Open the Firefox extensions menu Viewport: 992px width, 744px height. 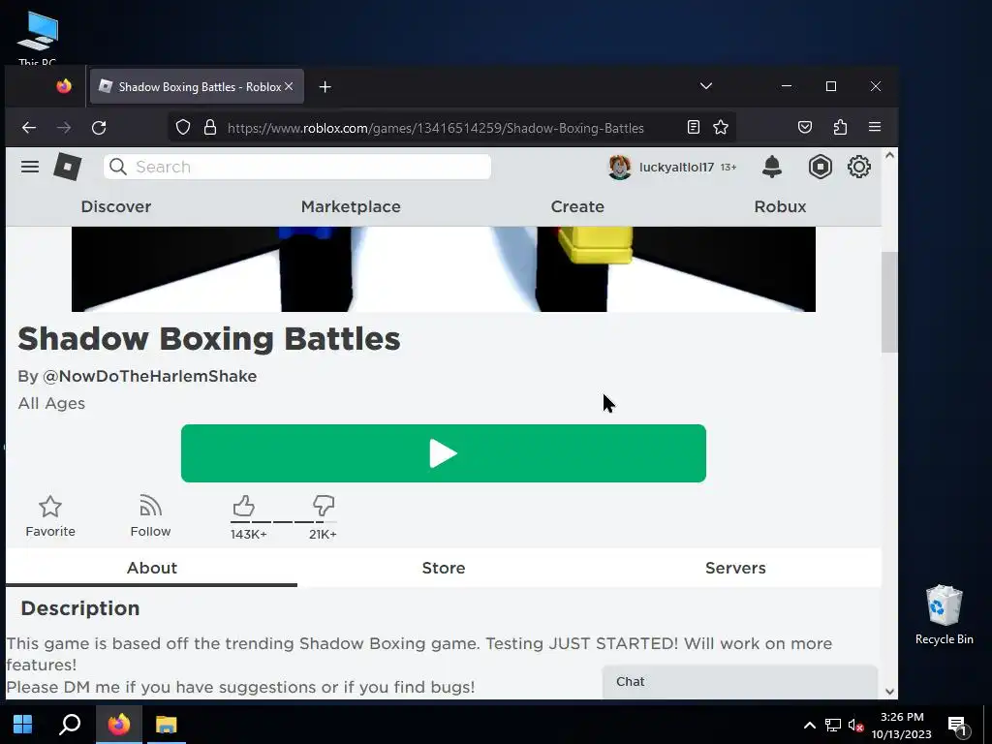point(840,128)
